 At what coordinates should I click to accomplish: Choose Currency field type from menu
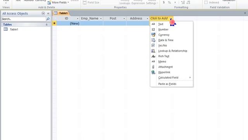click(172, 35)
